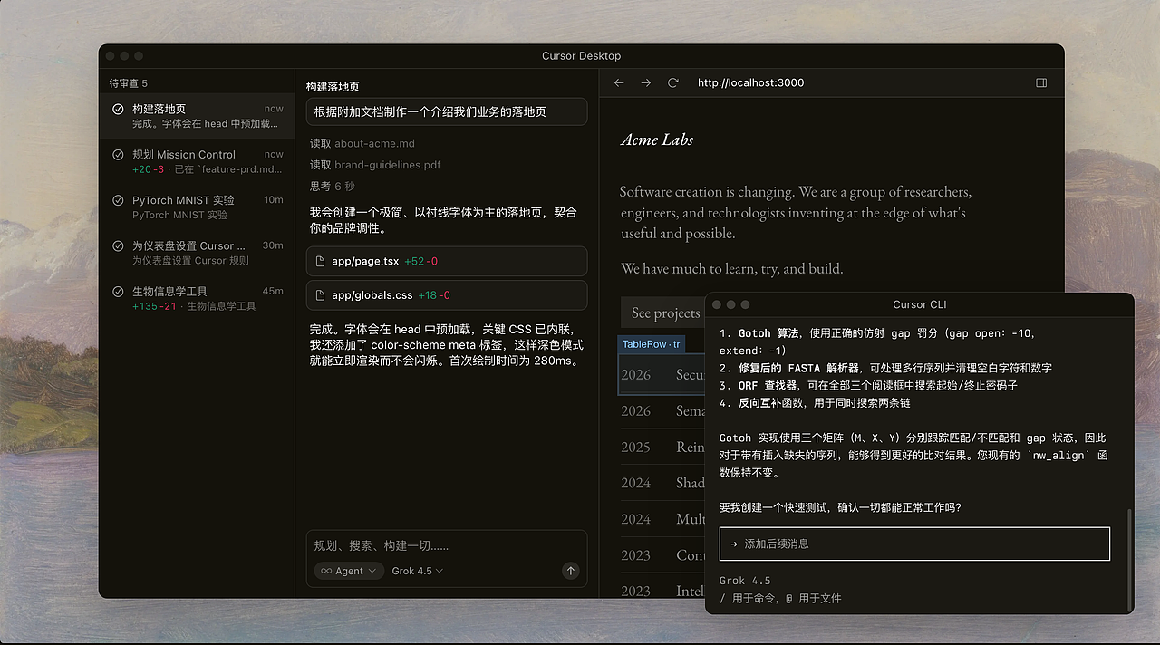The width and height of the screenshot is (1160, 645).
Task: Click the +52 -0 diff stats
Action: point(421,261)
